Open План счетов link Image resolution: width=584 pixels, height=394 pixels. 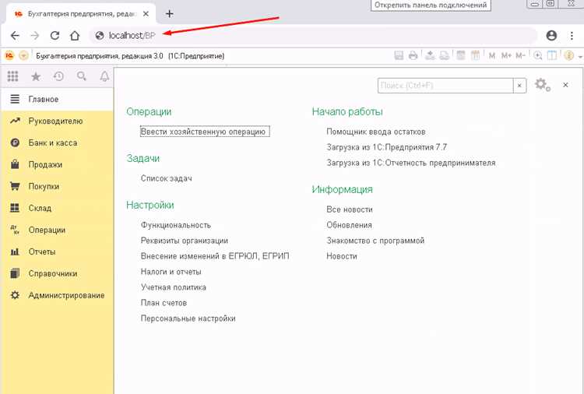(x=164, y=303)
